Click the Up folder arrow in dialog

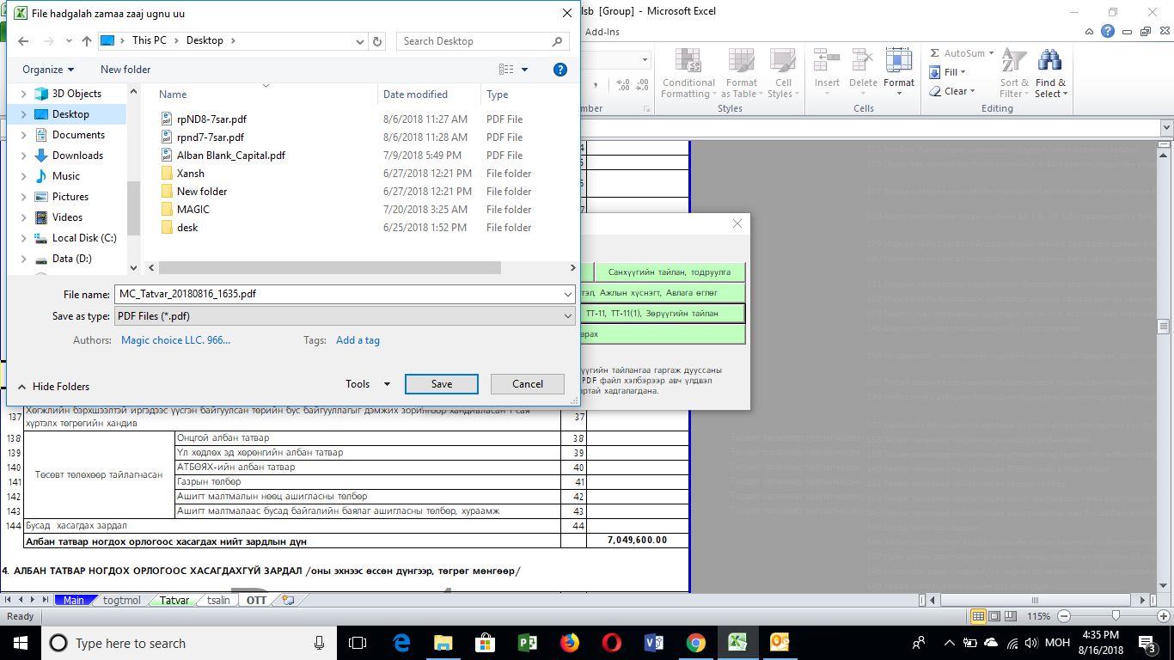86,41
